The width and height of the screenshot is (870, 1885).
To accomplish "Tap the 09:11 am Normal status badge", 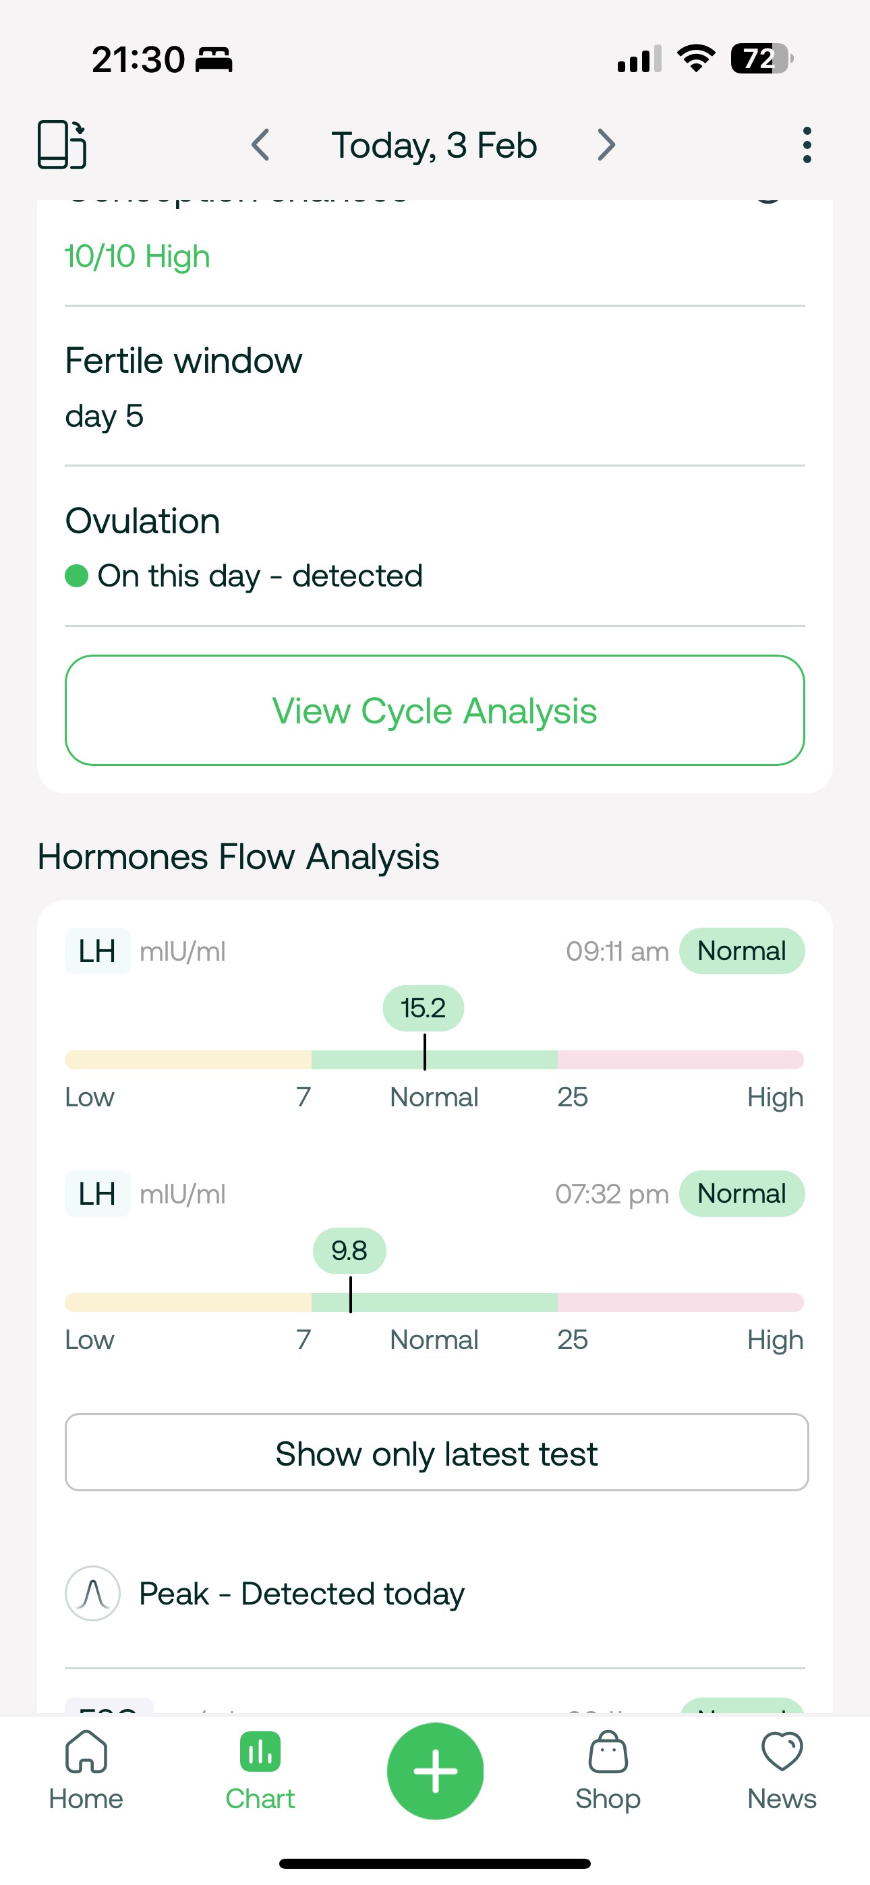I will [741, 951].
